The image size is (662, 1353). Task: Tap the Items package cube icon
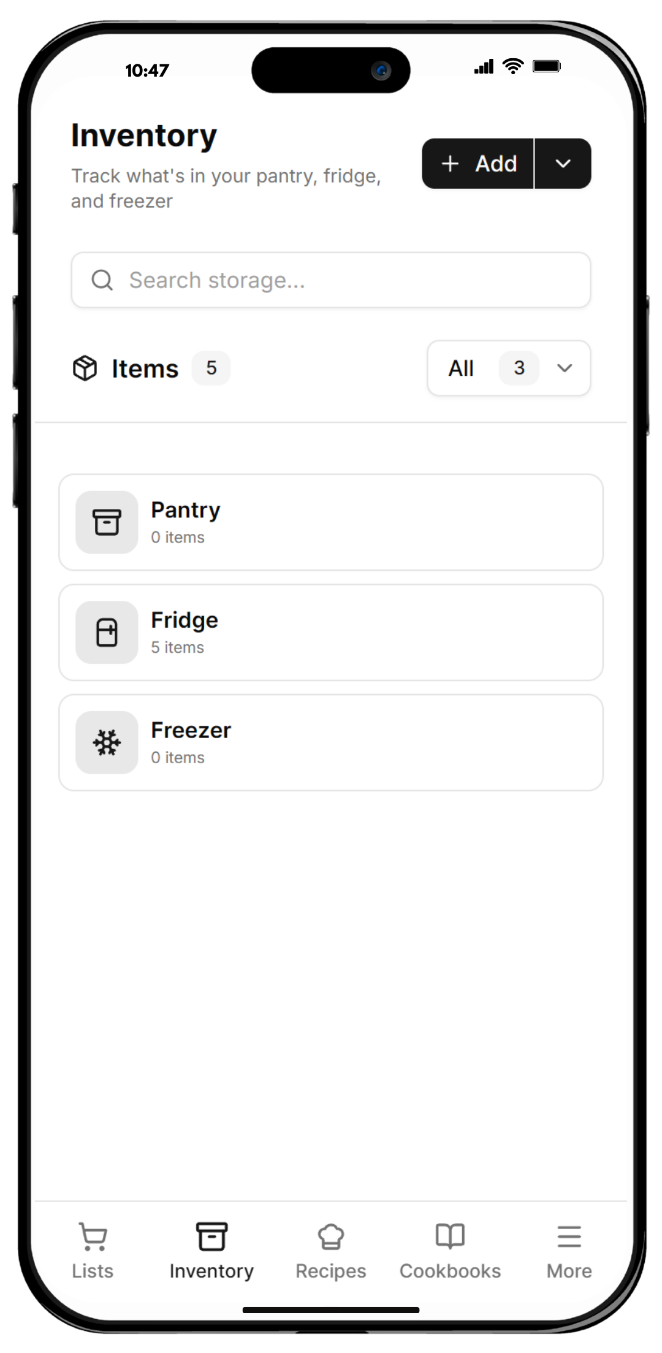pos(85,368)
